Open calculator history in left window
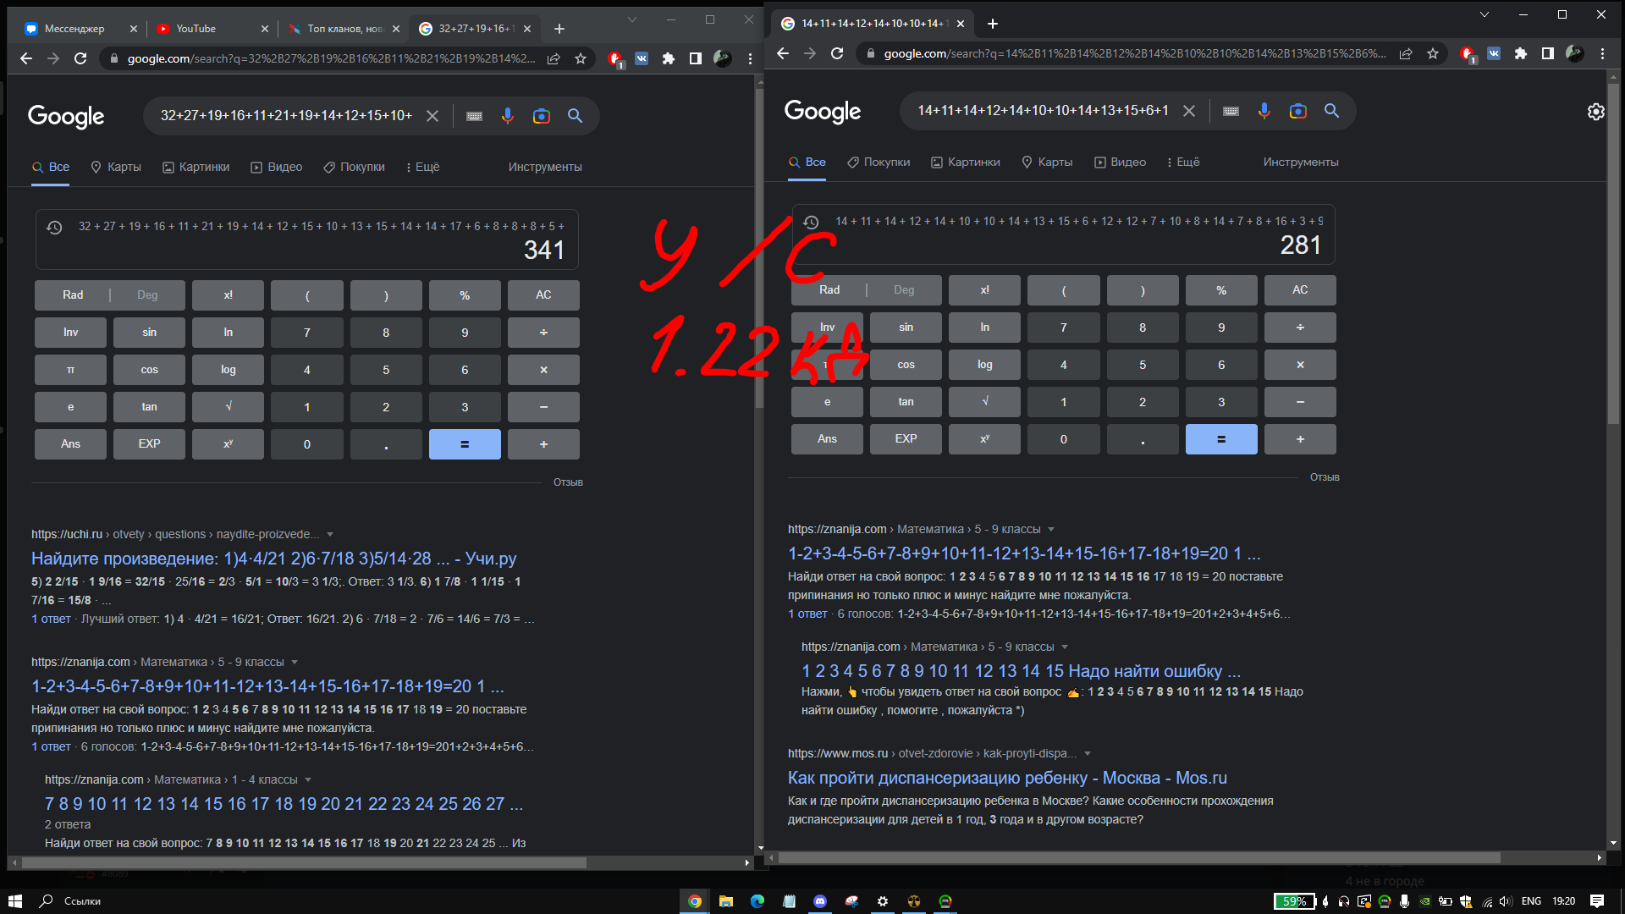 click(54, 227)
